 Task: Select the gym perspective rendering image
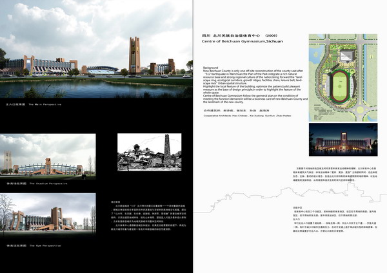pos(48,215)
